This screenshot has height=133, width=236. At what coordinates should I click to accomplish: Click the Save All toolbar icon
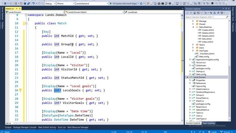point(28,3)
